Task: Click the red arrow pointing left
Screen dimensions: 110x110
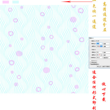Action: (x=77, y=2)
